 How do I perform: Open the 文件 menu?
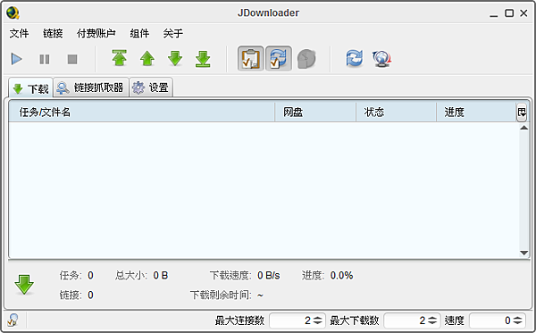point(19,33)
